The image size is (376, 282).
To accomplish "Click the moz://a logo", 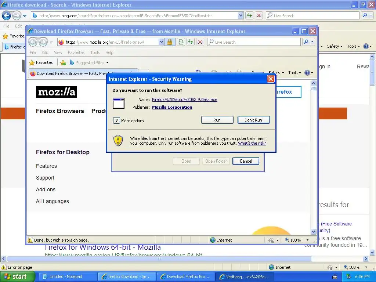I will [x=57, y=92].
